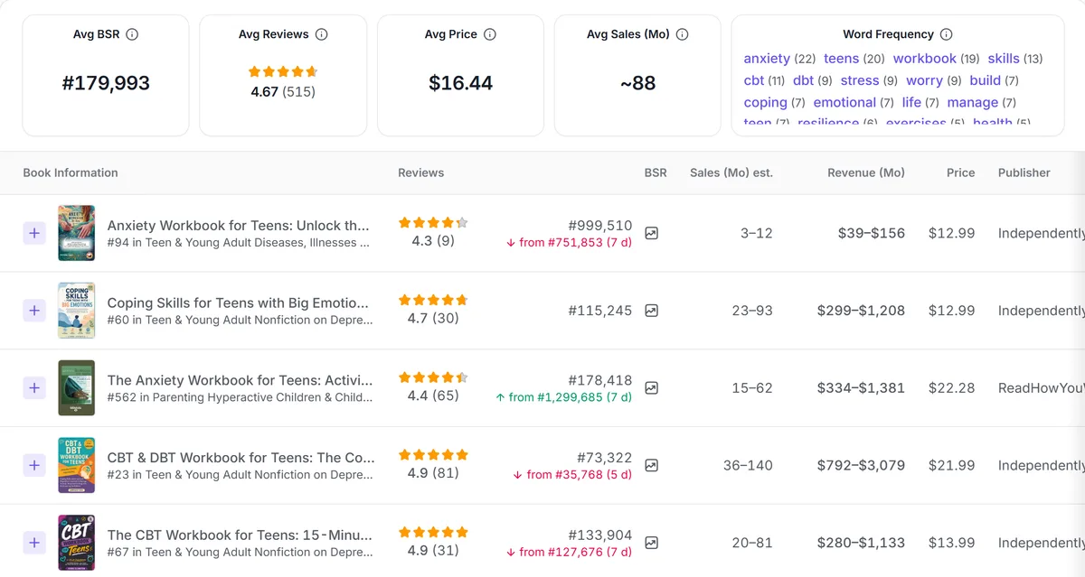Sort by Revenue (Mo) column header

pyautogui.click(x=865, y=172)
